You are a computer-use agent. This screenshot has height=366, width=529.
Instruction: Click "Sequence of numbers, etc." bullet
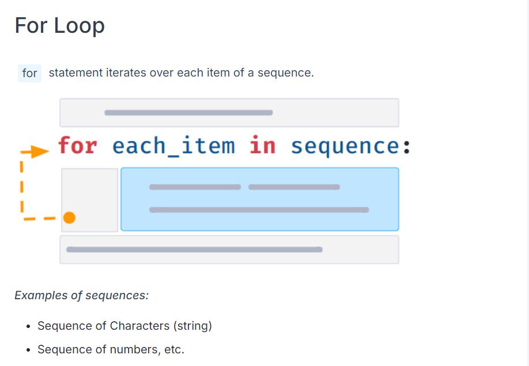(111, 349)
